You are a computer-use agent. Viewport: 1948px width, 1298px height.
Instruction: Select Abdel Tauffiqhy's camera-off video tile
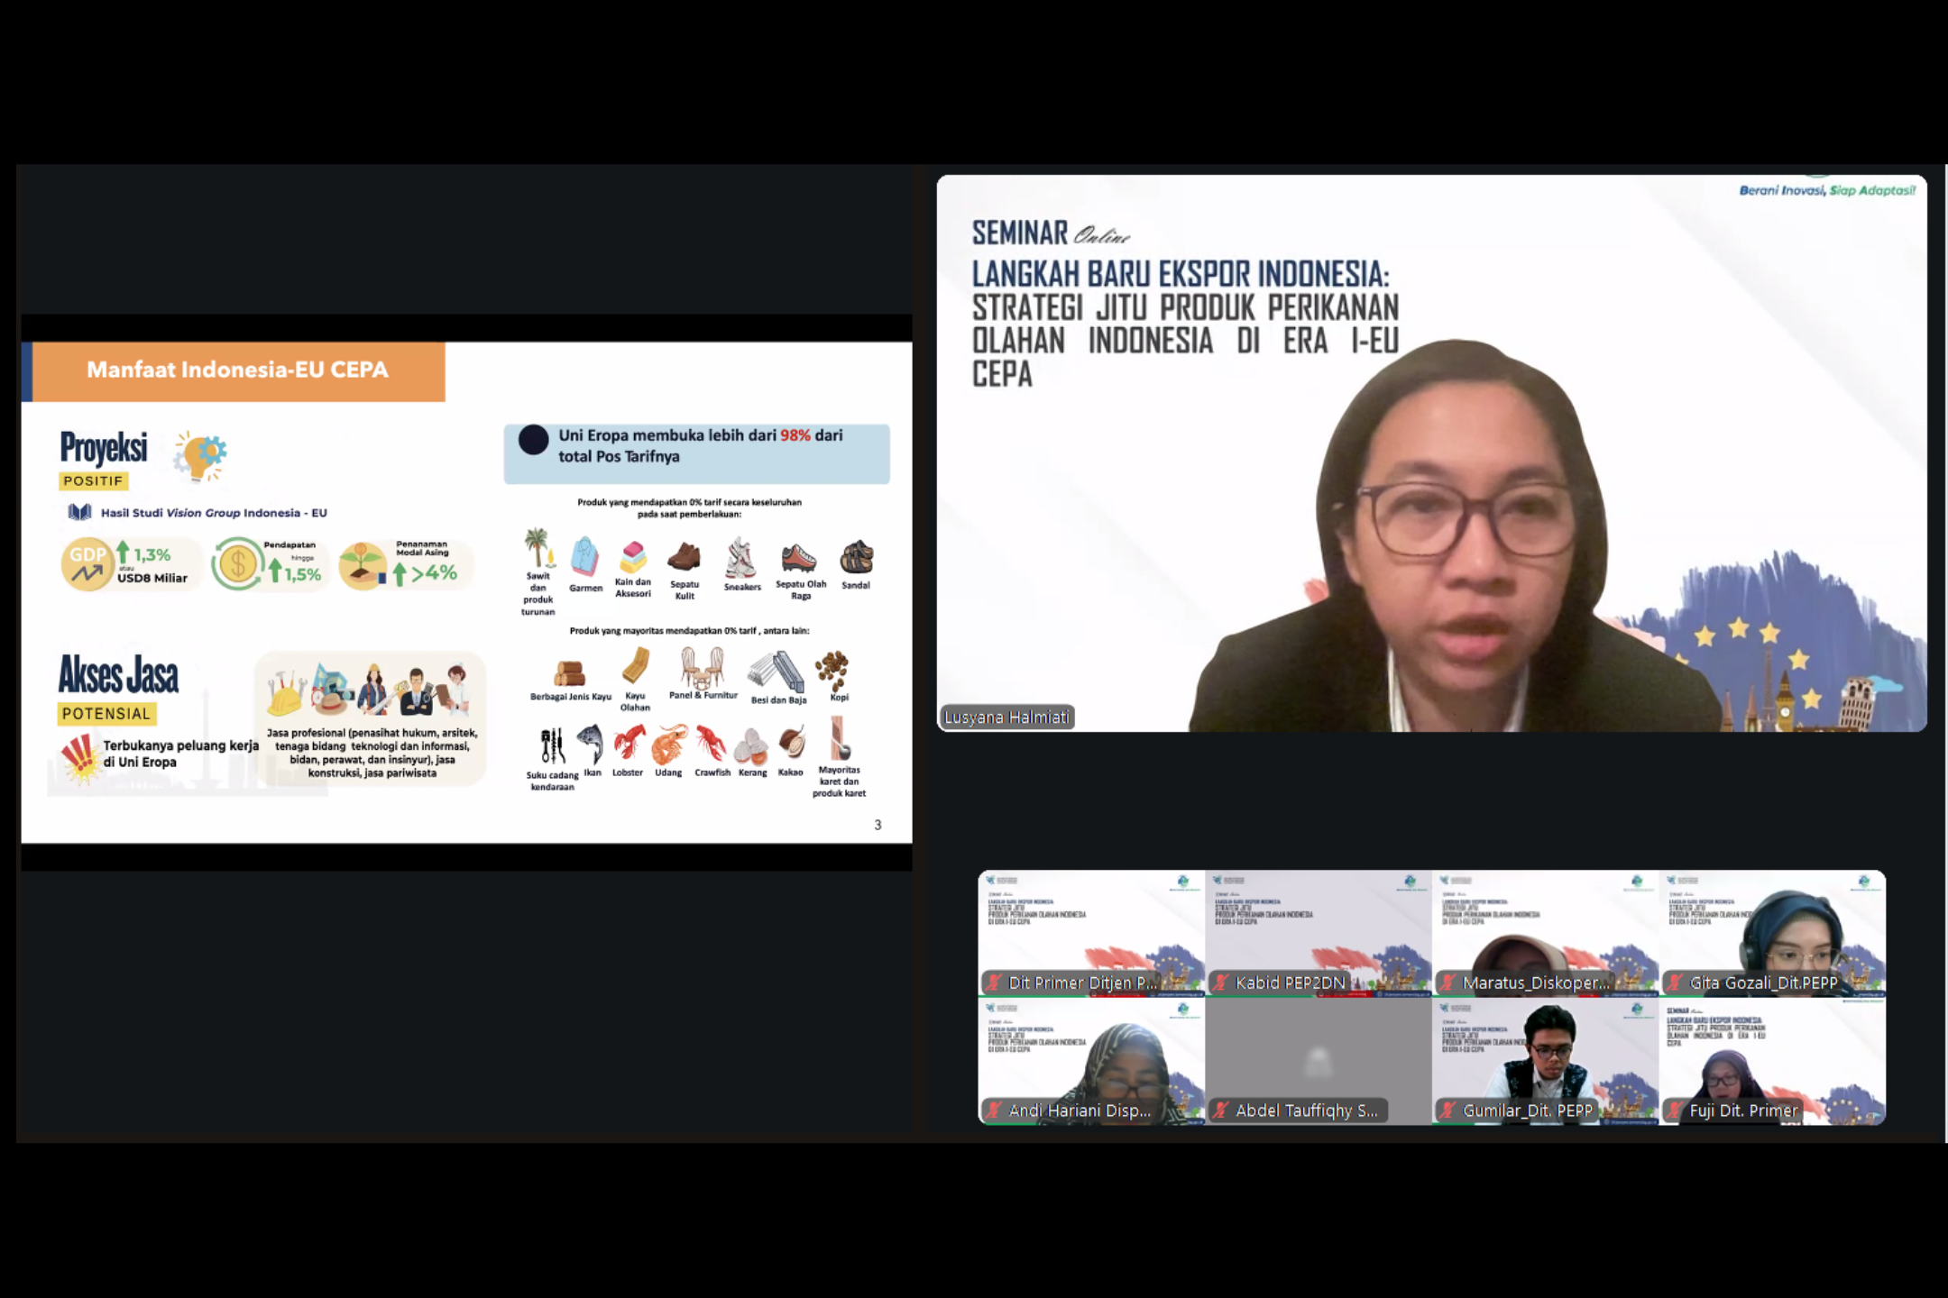coord(1318,1056)
